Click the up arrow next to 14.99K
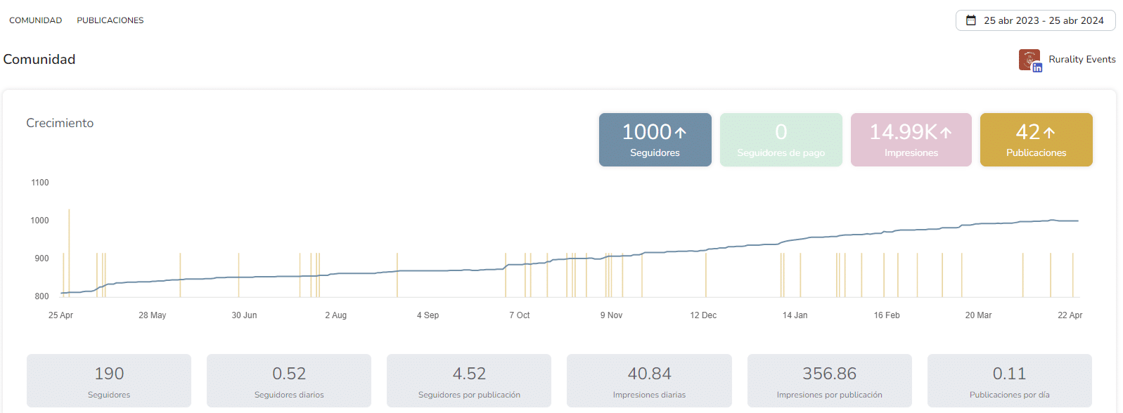 pyautogui.click(x=946, y=132)
